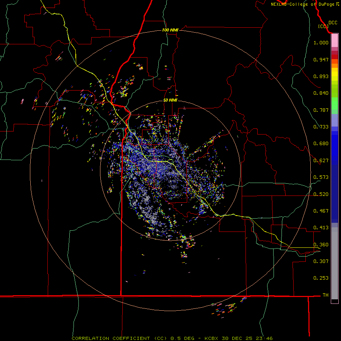
Task: Select the DCC label above the color scale
Action: click(333, 23)
